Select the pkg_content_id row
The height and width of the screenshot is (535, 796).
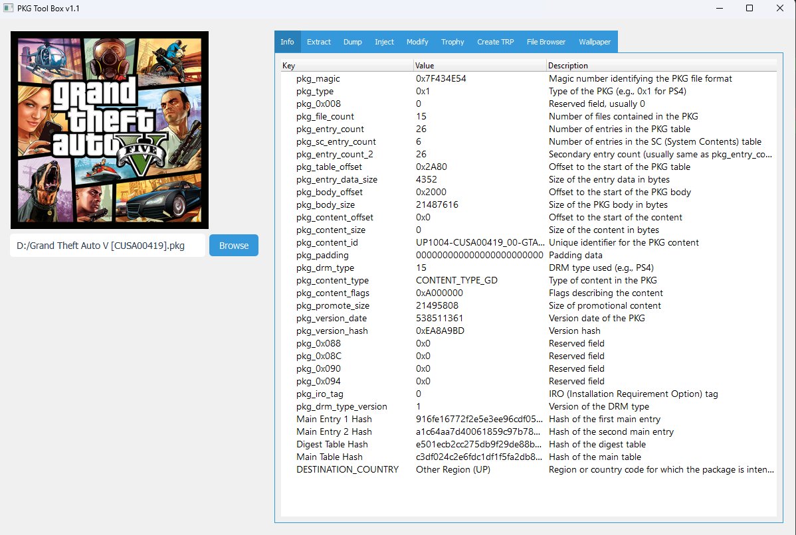pyautogui.click(x=528, y=242)
